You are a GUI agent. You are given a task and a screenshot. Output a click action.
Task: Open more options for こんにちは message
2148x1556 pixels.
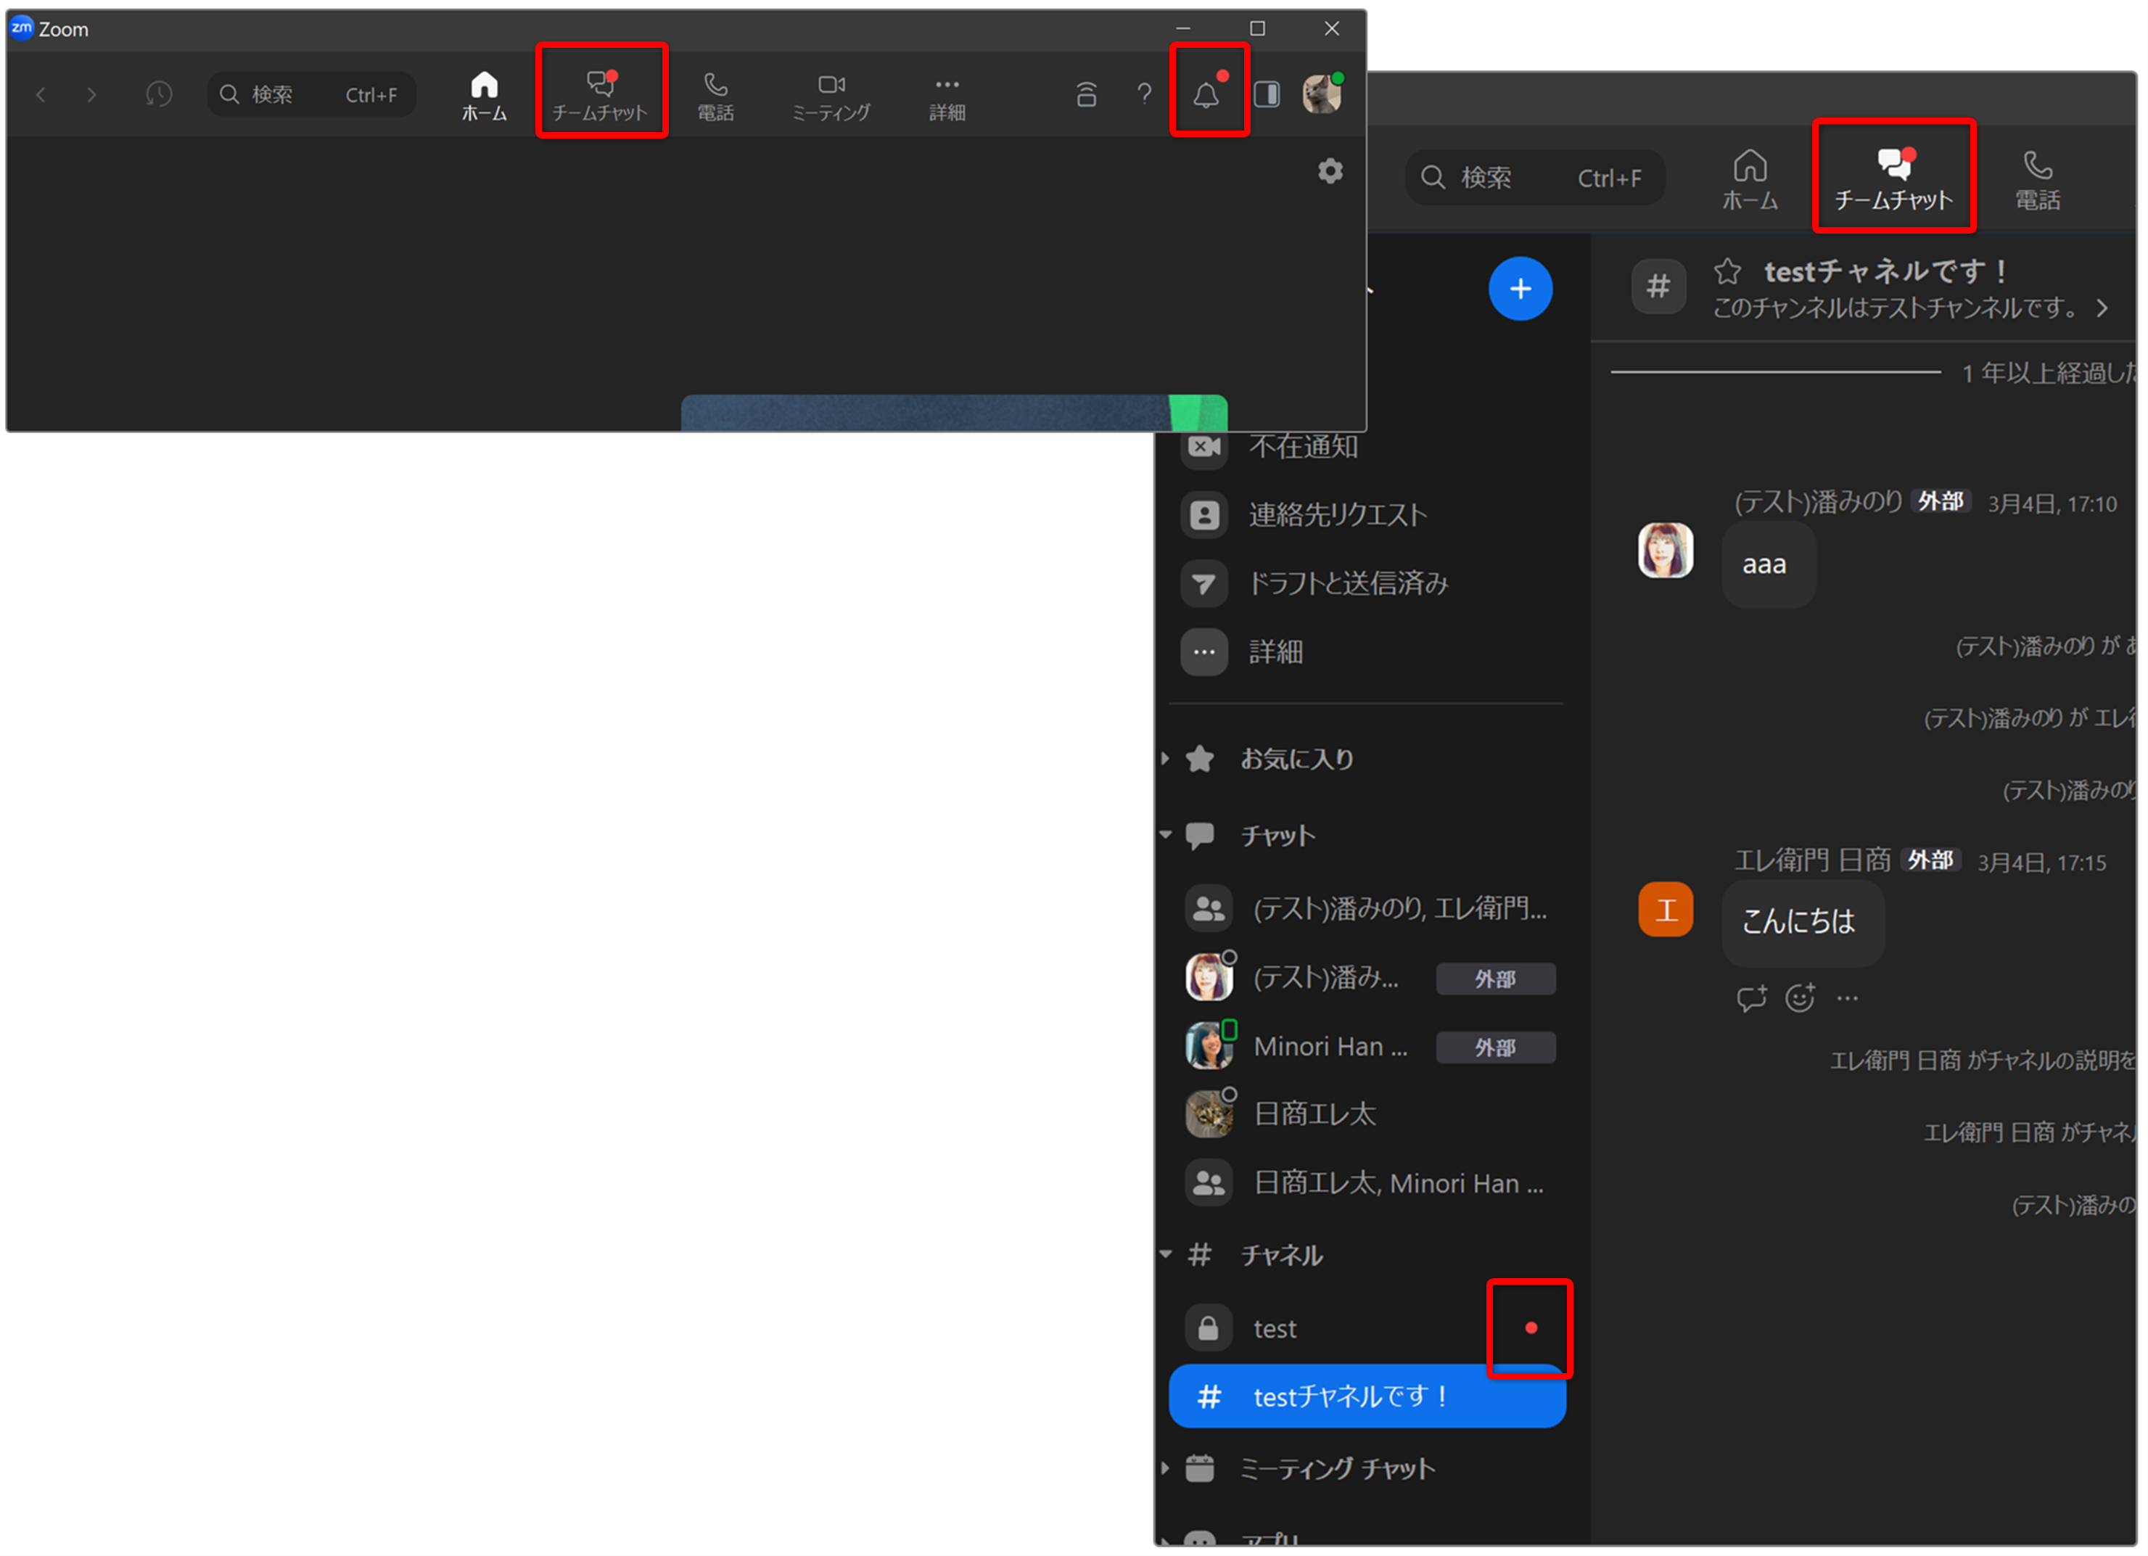click(1848, 998)
